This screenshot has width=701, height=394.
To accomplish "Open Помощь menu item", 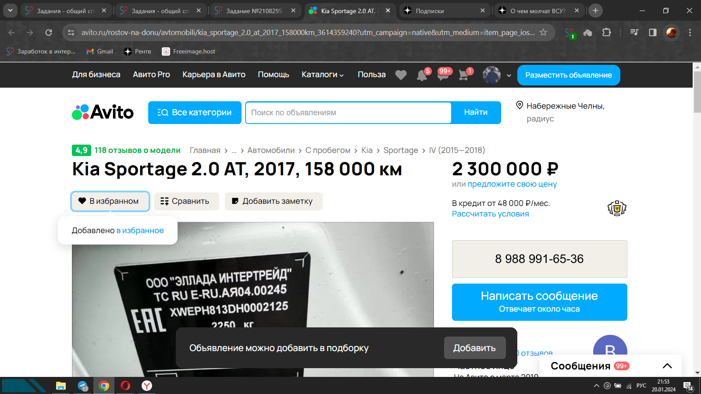I will pyautogui.click(x=274, y=75).
